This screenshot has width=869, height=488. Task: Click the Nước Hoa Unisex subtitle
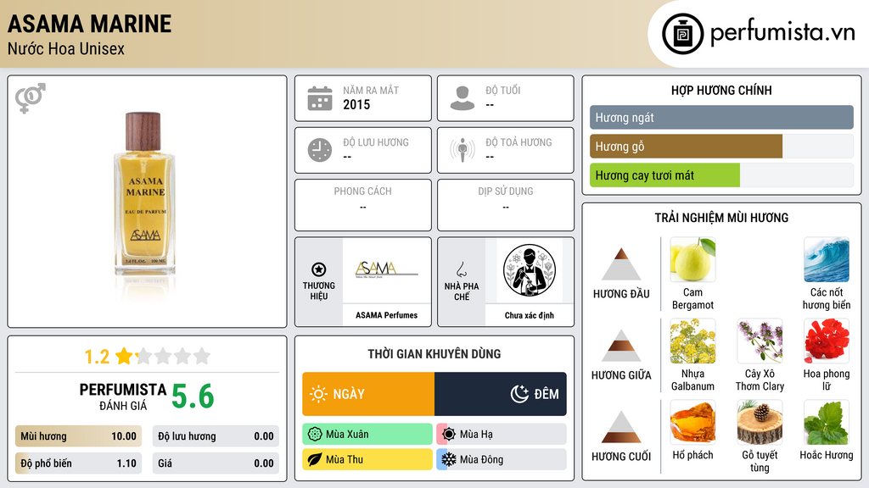[x=66, y=48]
